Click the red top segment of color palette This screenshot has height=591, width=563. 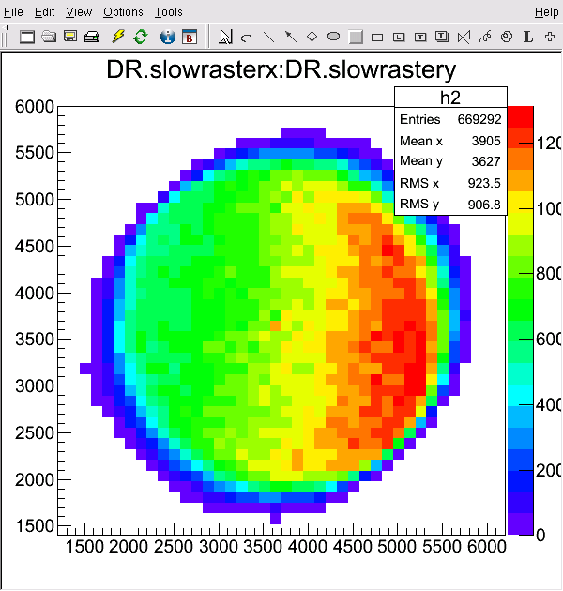coord(521,117)
